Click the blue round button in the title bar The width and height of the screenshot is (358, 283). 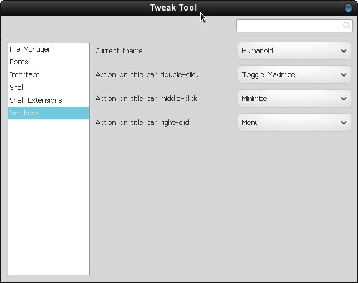tap(349, 8)
